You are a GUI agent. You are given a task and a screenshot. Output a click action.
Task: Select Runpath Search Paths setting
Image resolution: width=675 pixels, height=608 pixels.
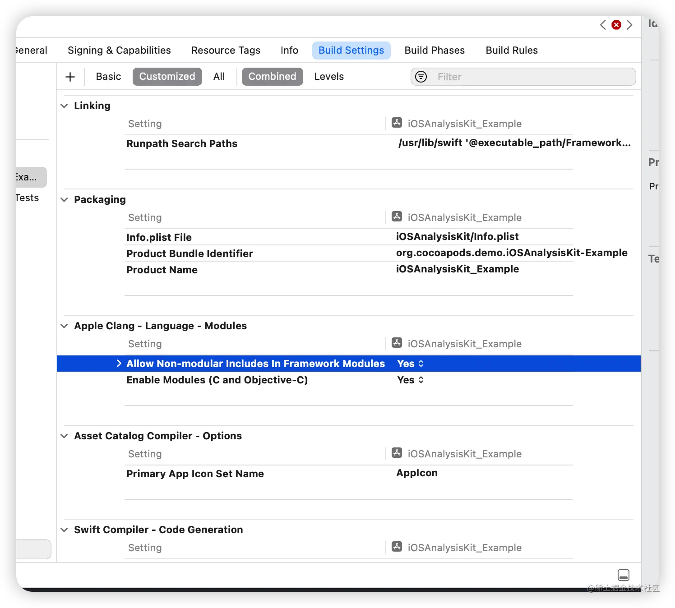pos(182,143)
